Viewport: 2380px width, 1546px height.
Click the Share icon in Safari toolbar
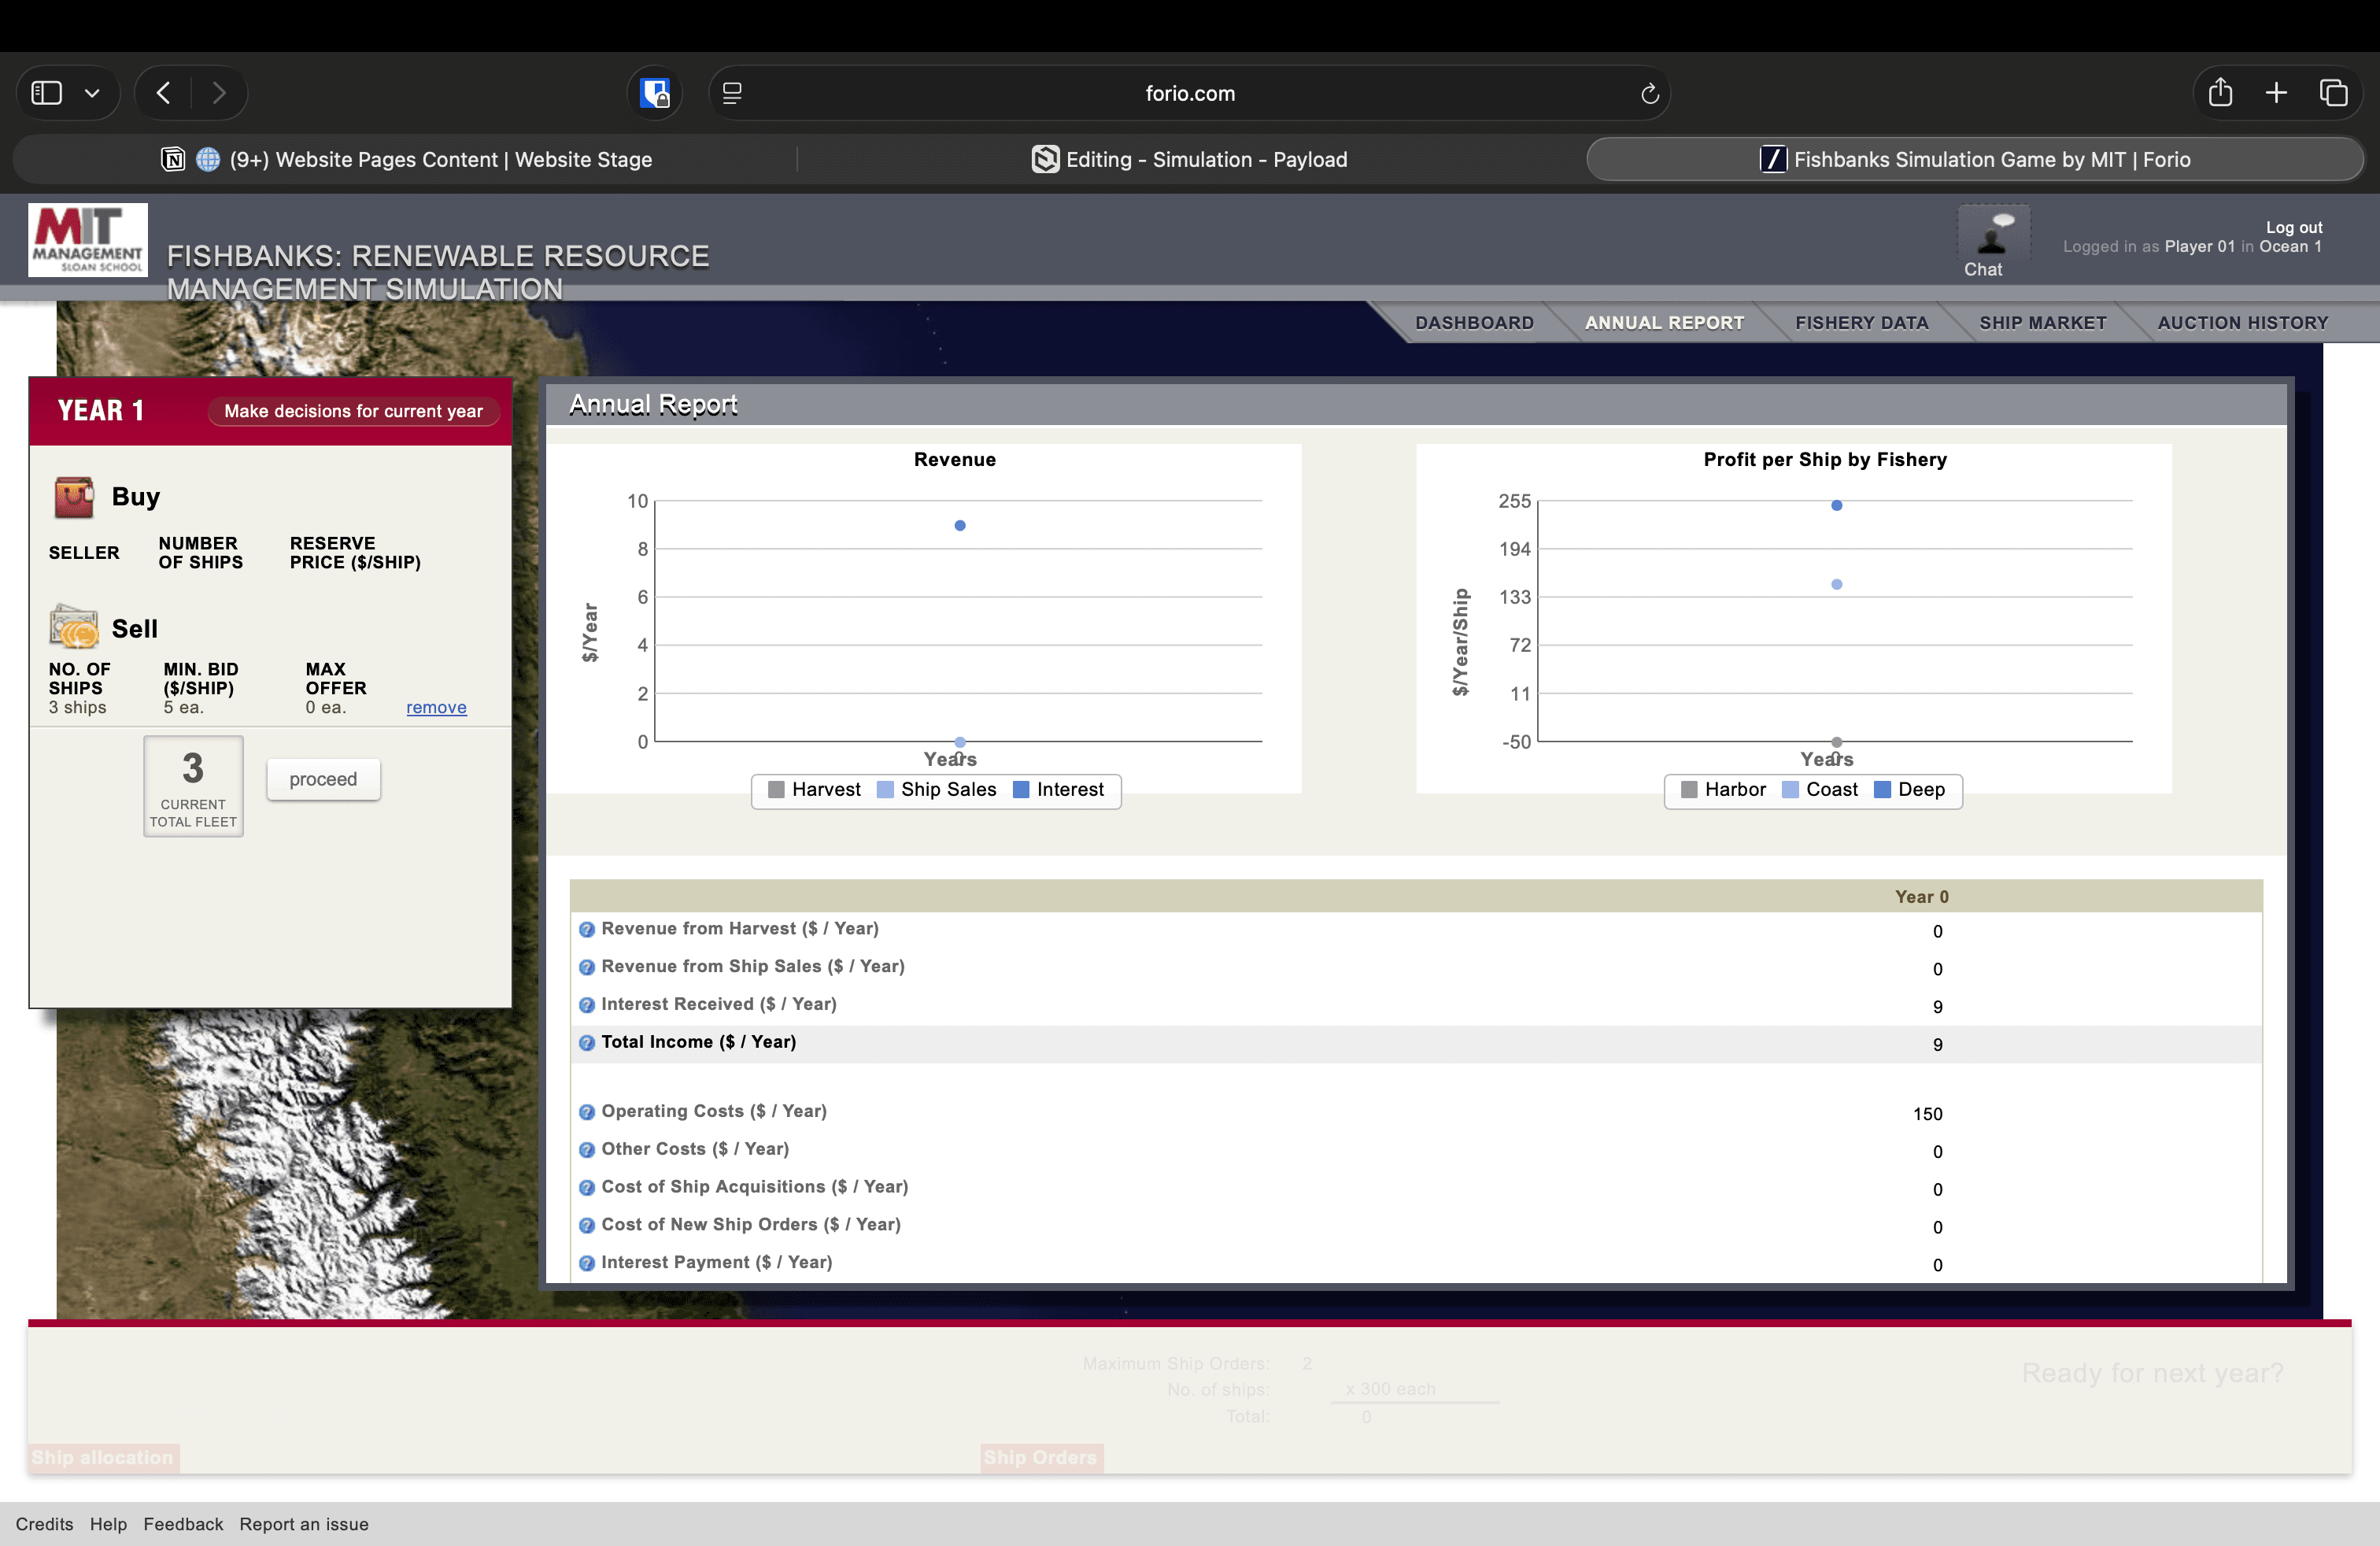pyautogui.click(x=2219, y=93)
